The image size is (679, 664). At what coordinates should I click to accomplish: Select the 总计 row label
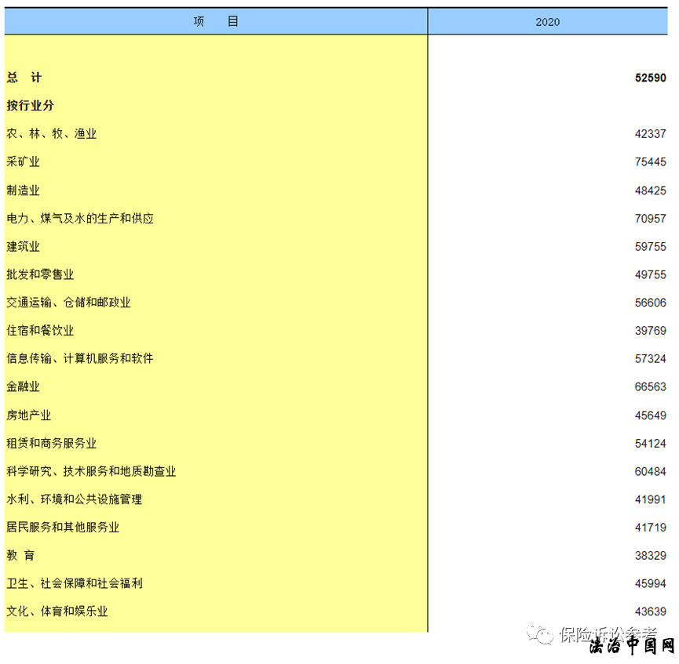(x=24, y=78)
